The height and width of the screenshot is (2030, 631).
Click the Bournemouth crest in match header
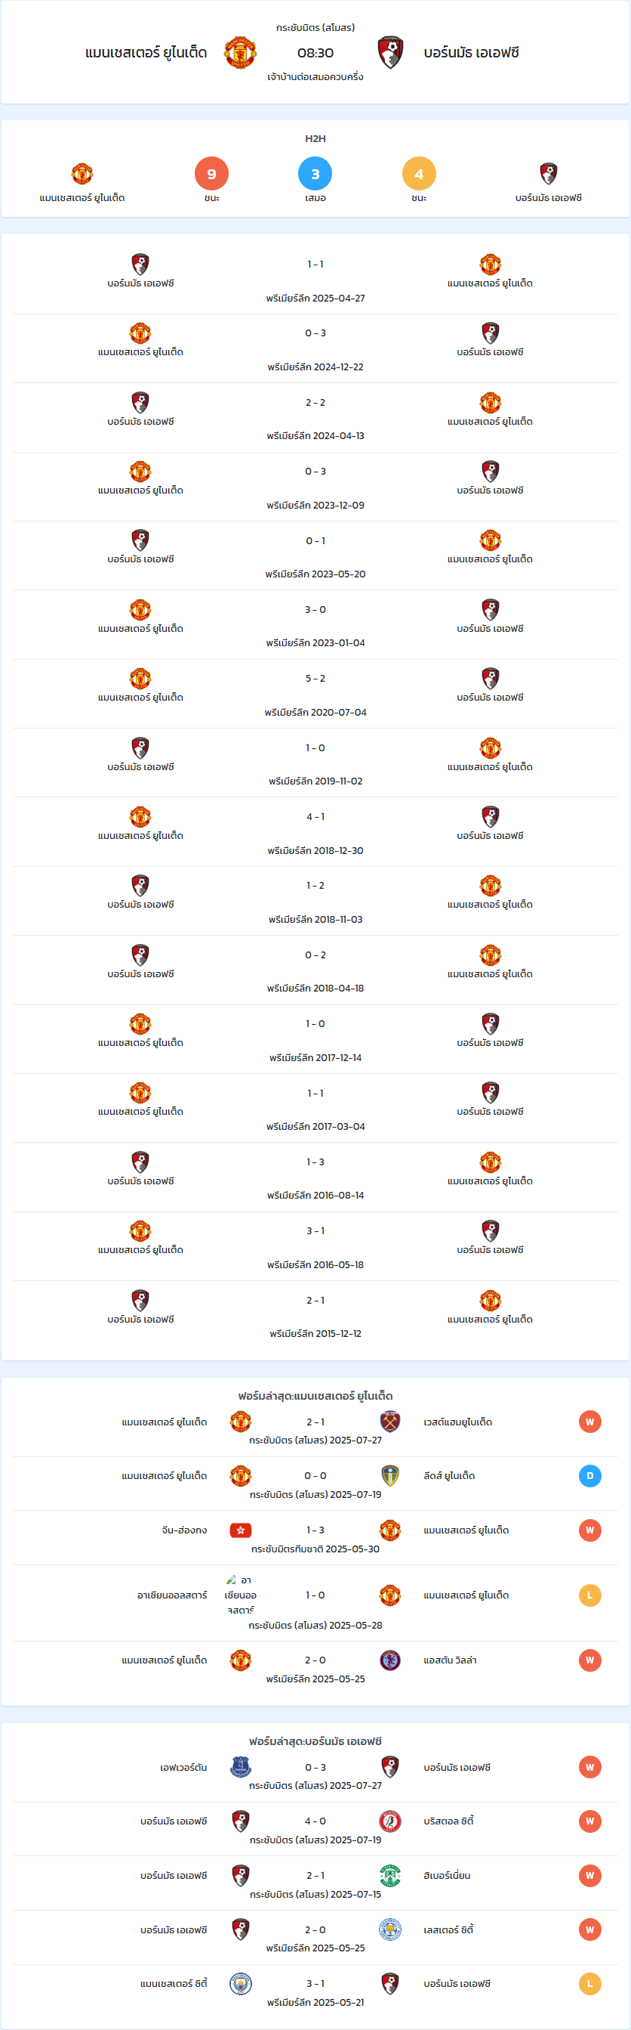[x=390, y=52]
